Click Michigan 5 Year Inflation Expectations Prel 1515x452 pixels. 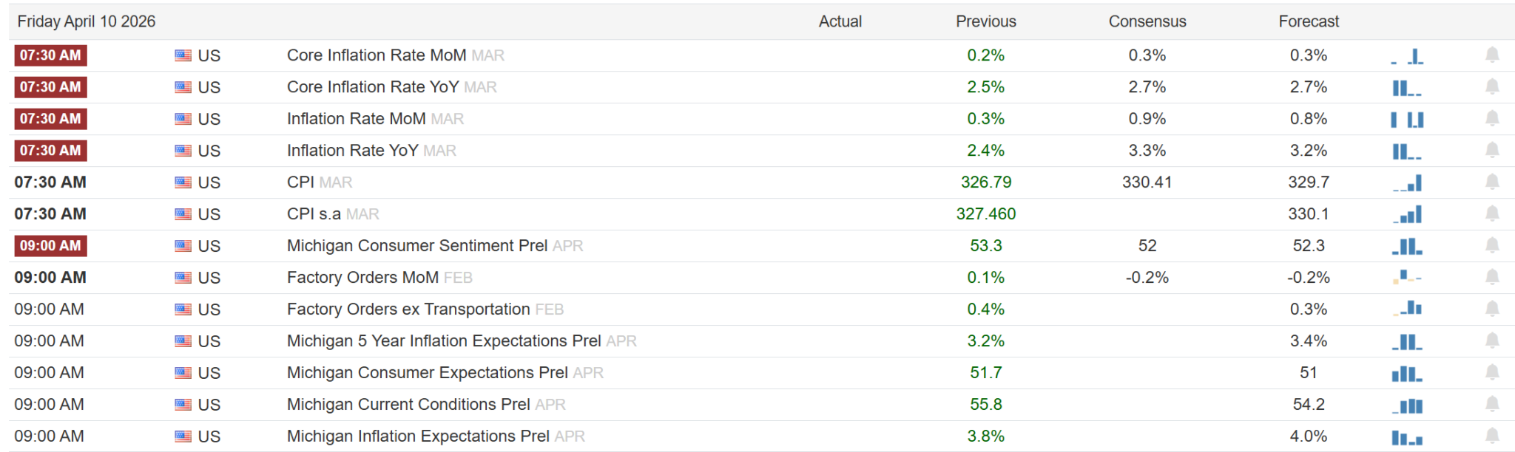[x=443, y=341]
